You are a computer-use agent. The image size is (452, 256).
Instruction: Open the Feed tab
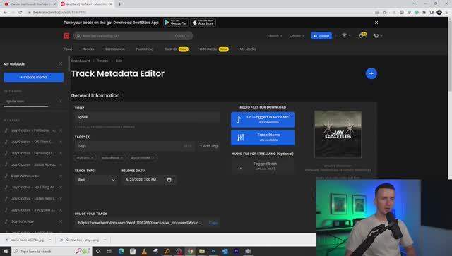point(68,49)
